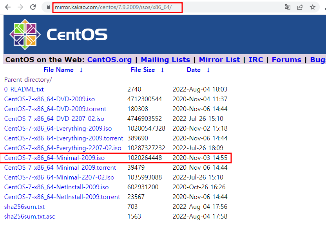Download CentOS-7-x86_64-NetInstall-2009.iso
Screen dimensions: 326x244
(56, 187)
